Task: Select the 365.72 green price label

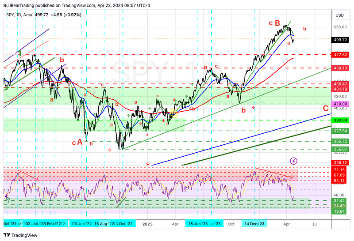Action: tap(340, 141)
